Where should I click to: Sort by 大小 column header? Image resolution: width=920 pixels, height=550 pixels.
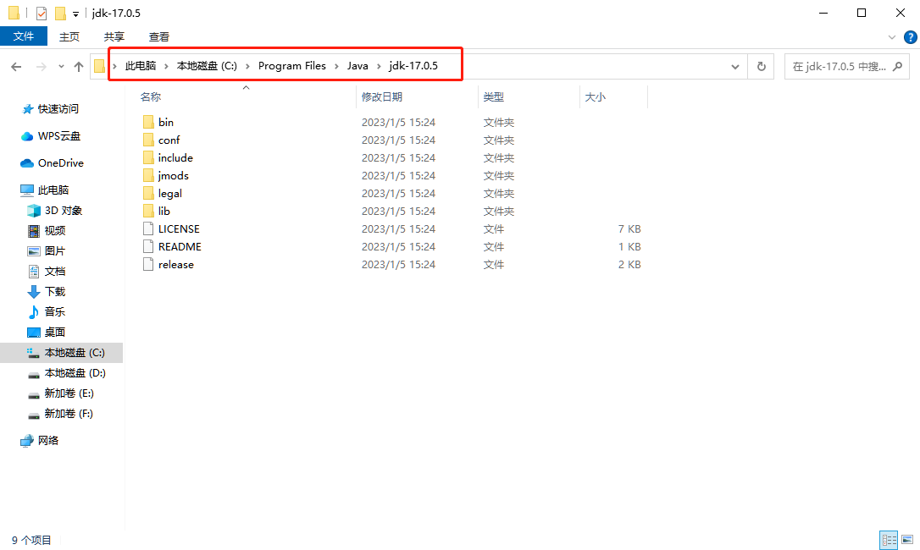(595, 96)
